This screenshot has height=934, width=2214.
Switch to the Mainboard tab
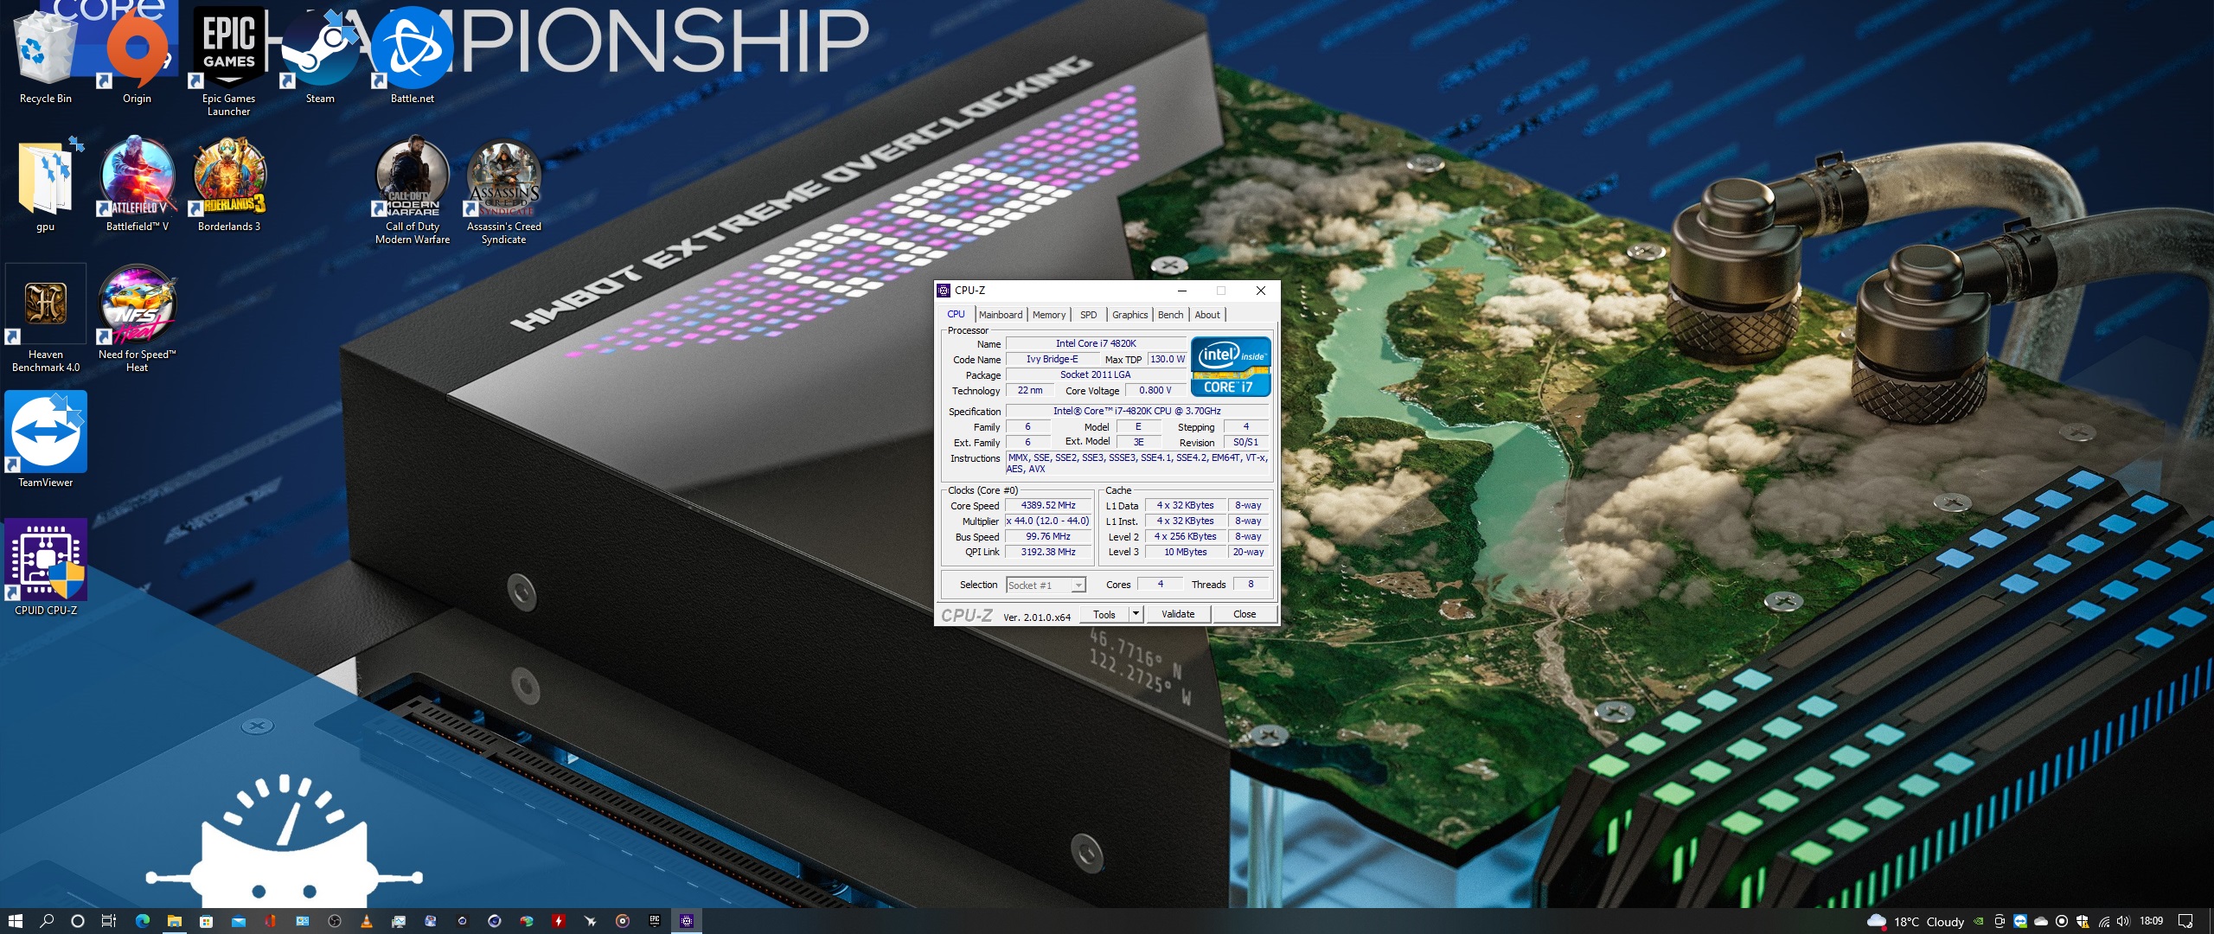(1001, 315)
